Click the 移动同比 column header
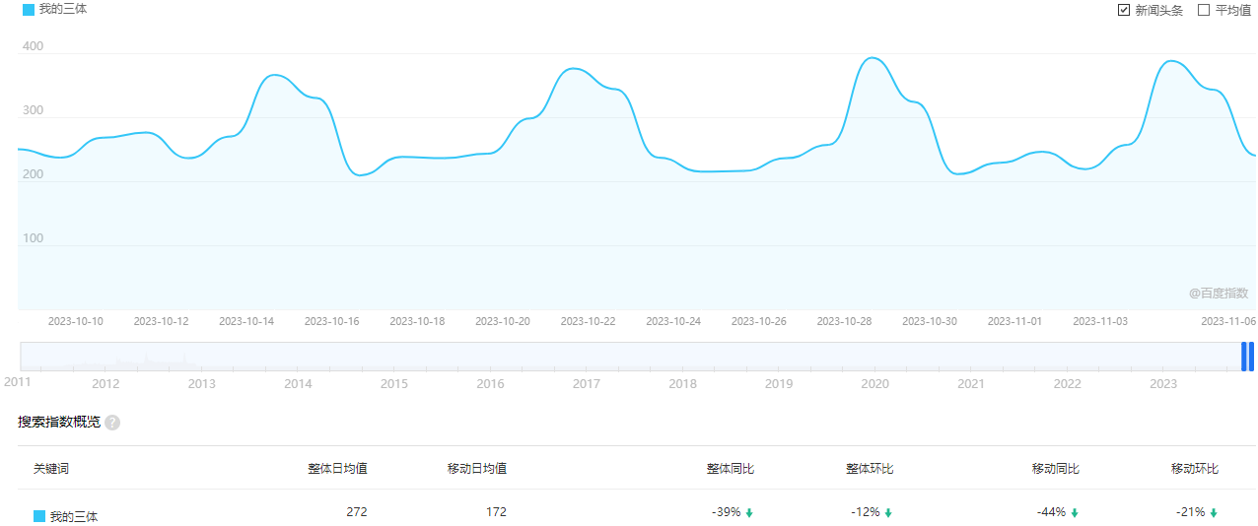This screenshot has width=1258, height=526. [1056, 469]
